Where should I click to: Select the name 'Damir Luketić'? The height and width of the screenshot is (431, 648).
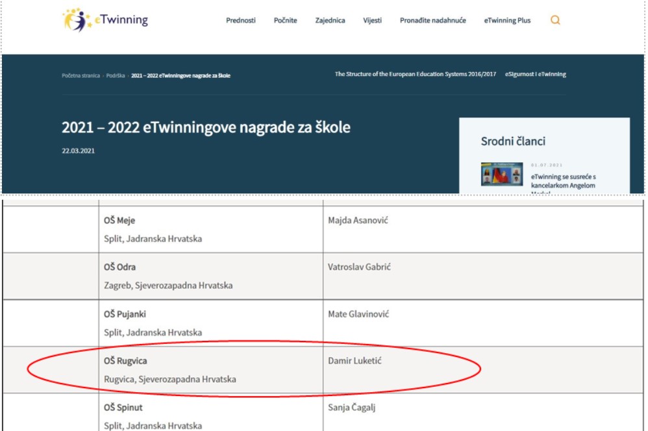tap(355, 361)
